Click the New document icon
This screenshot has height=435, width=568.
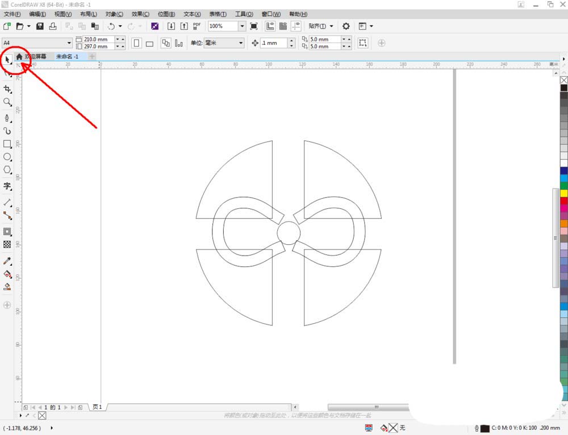[x=7, y=26]
